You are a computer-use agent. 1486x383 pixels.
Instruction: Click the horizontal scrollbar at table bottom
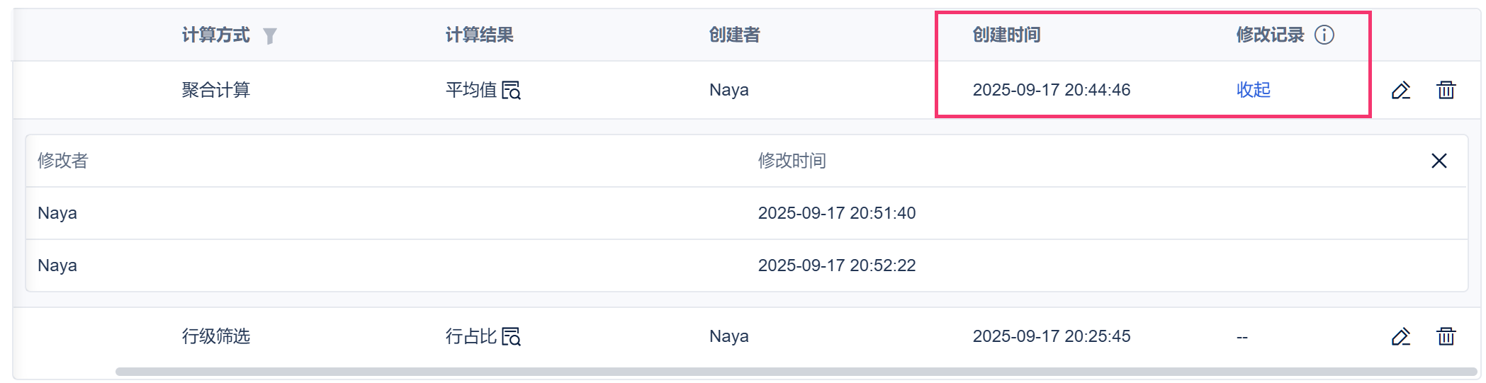[x=797, y=372]
